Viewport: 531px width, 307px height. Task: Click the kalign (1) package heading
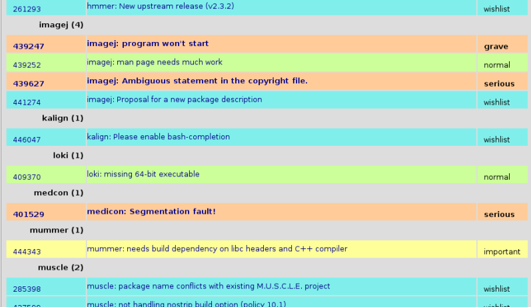coord(63,118)
